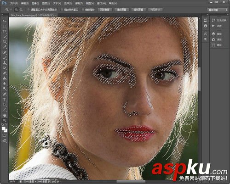Viewport: 230px width, 184px height.
Task: Toggle Quick Mask mode
Action: click(x=5, y=135)
